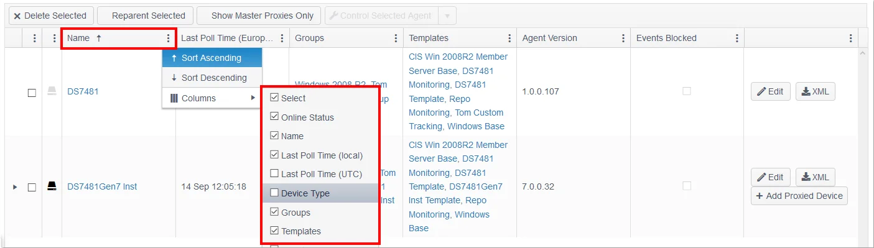Select the DS7481 row checkbox
Image resolution: width=874 pixels, height=248 pixels.
click(32, 92)
